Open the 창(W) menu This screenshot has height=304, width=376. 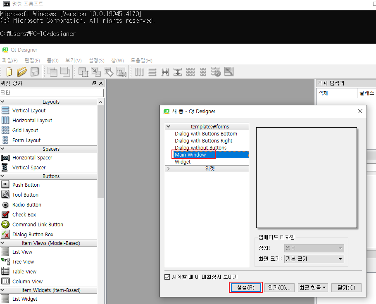pos(117,60)
